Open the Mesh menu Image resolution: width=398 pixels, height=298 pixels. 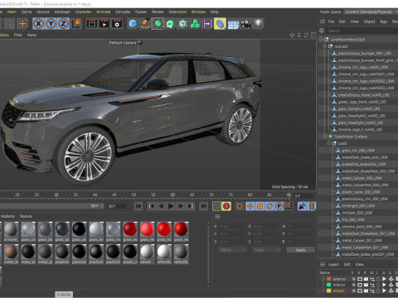12,12
